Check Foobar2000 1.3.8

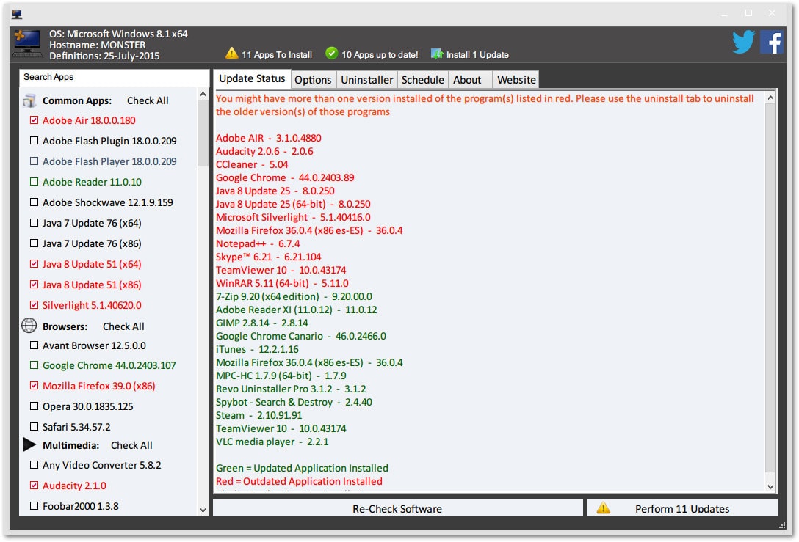[x=34, y=506]
